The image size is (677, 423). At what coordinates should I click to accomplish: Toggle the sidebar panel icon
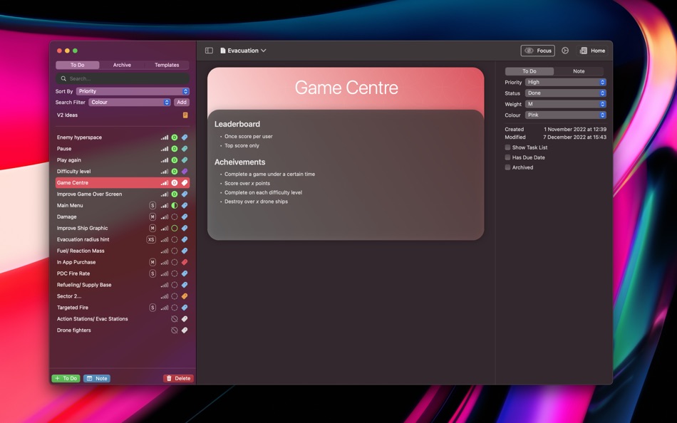tap(209, 51)
